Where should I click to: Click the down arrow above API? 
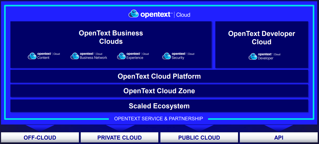click(x=279, y=128)
